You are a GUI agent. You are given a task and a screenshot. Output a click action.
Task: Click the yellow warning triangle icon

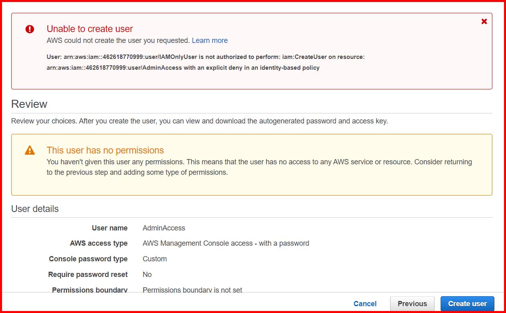[29, 150]
